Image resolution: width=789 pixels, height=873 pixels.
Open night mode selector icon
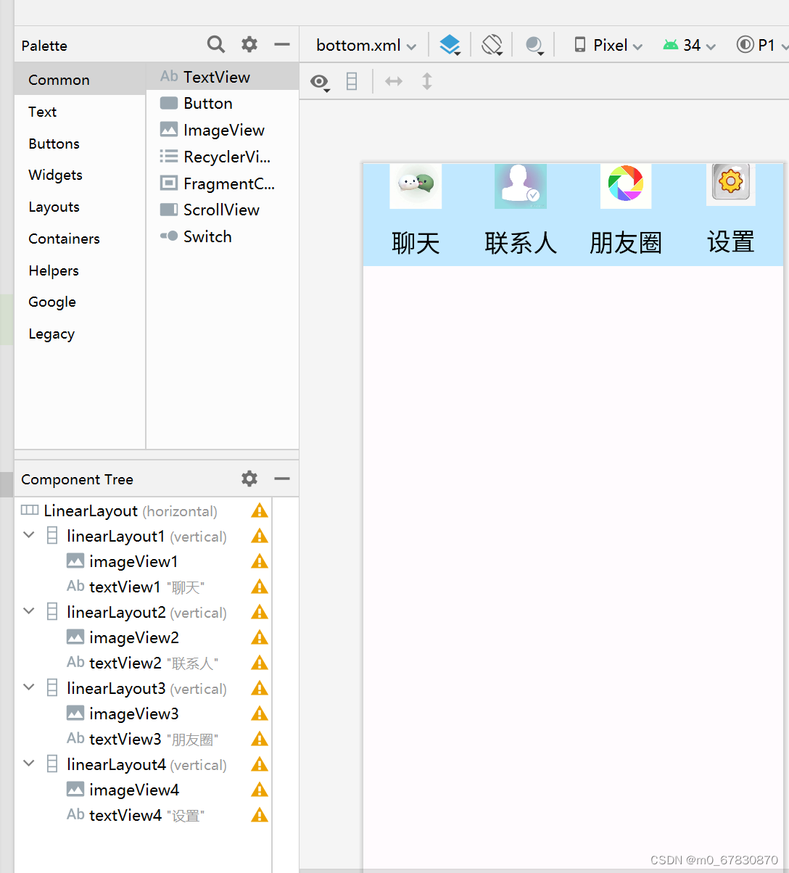(534, 46)
